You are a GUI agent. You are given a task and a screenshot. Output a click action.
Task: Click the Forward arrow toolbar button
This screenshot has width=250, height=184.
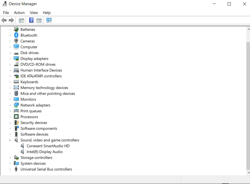point(11,20)
